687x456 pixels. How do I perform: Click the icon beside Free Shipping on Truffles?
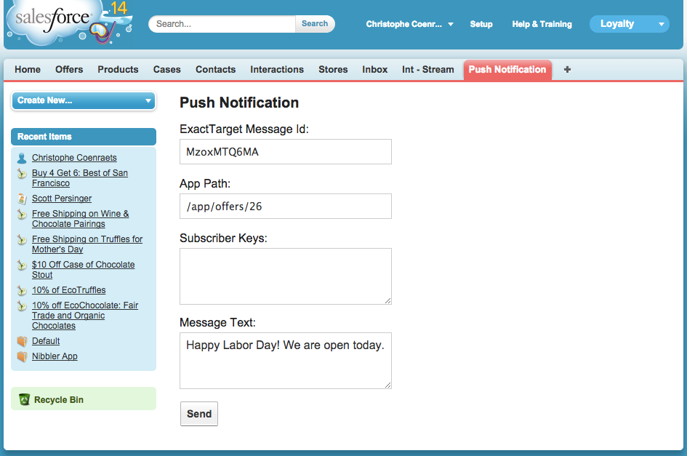pyautogui.click(x=22, y=239)
